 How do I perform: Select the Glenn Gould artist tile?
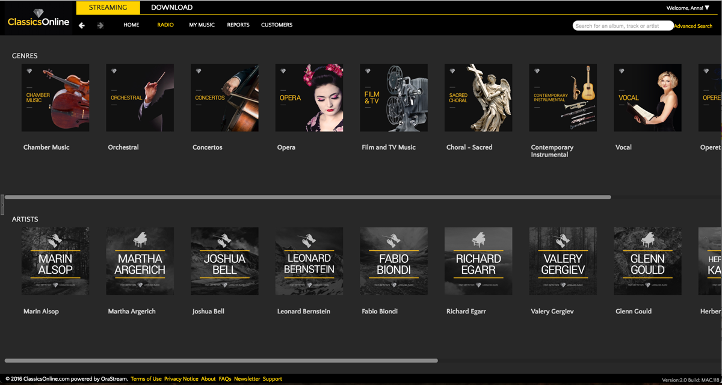(x=647, y=261)
